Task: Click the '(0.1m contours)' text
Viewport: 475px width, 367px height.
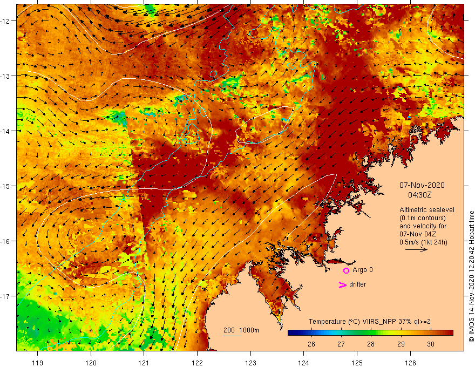Action: (x=423, y=218)
